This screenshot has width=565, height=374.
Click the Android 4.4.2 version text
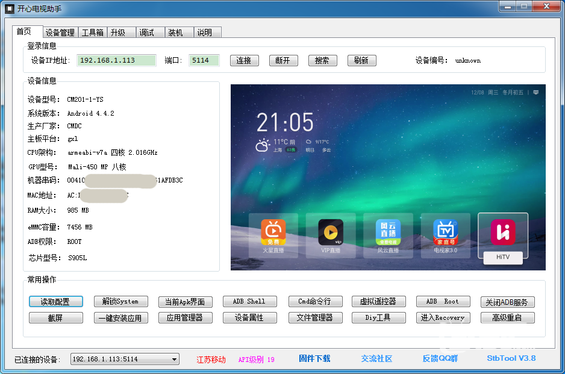click(x=91, y=113)
